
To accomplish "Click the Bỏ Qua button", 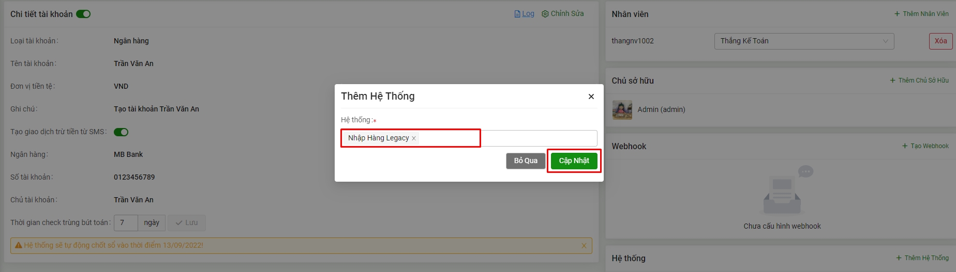I will pos(526,161).
